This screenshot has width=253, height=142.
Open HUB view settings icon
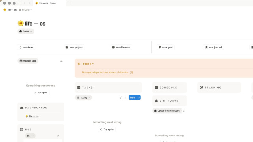(x=58, y=136)
